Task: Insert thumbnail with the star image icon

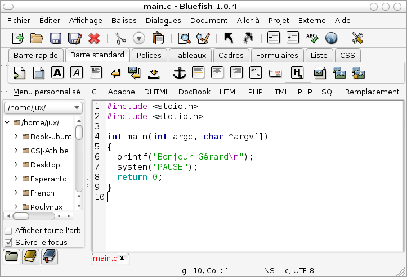Action: (358, 73)
